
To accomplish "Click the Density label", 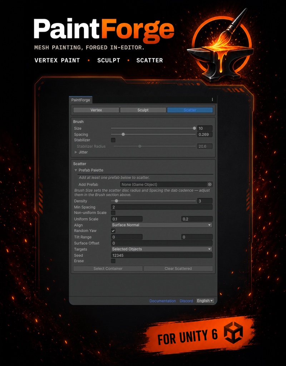I will coord(80,201).
